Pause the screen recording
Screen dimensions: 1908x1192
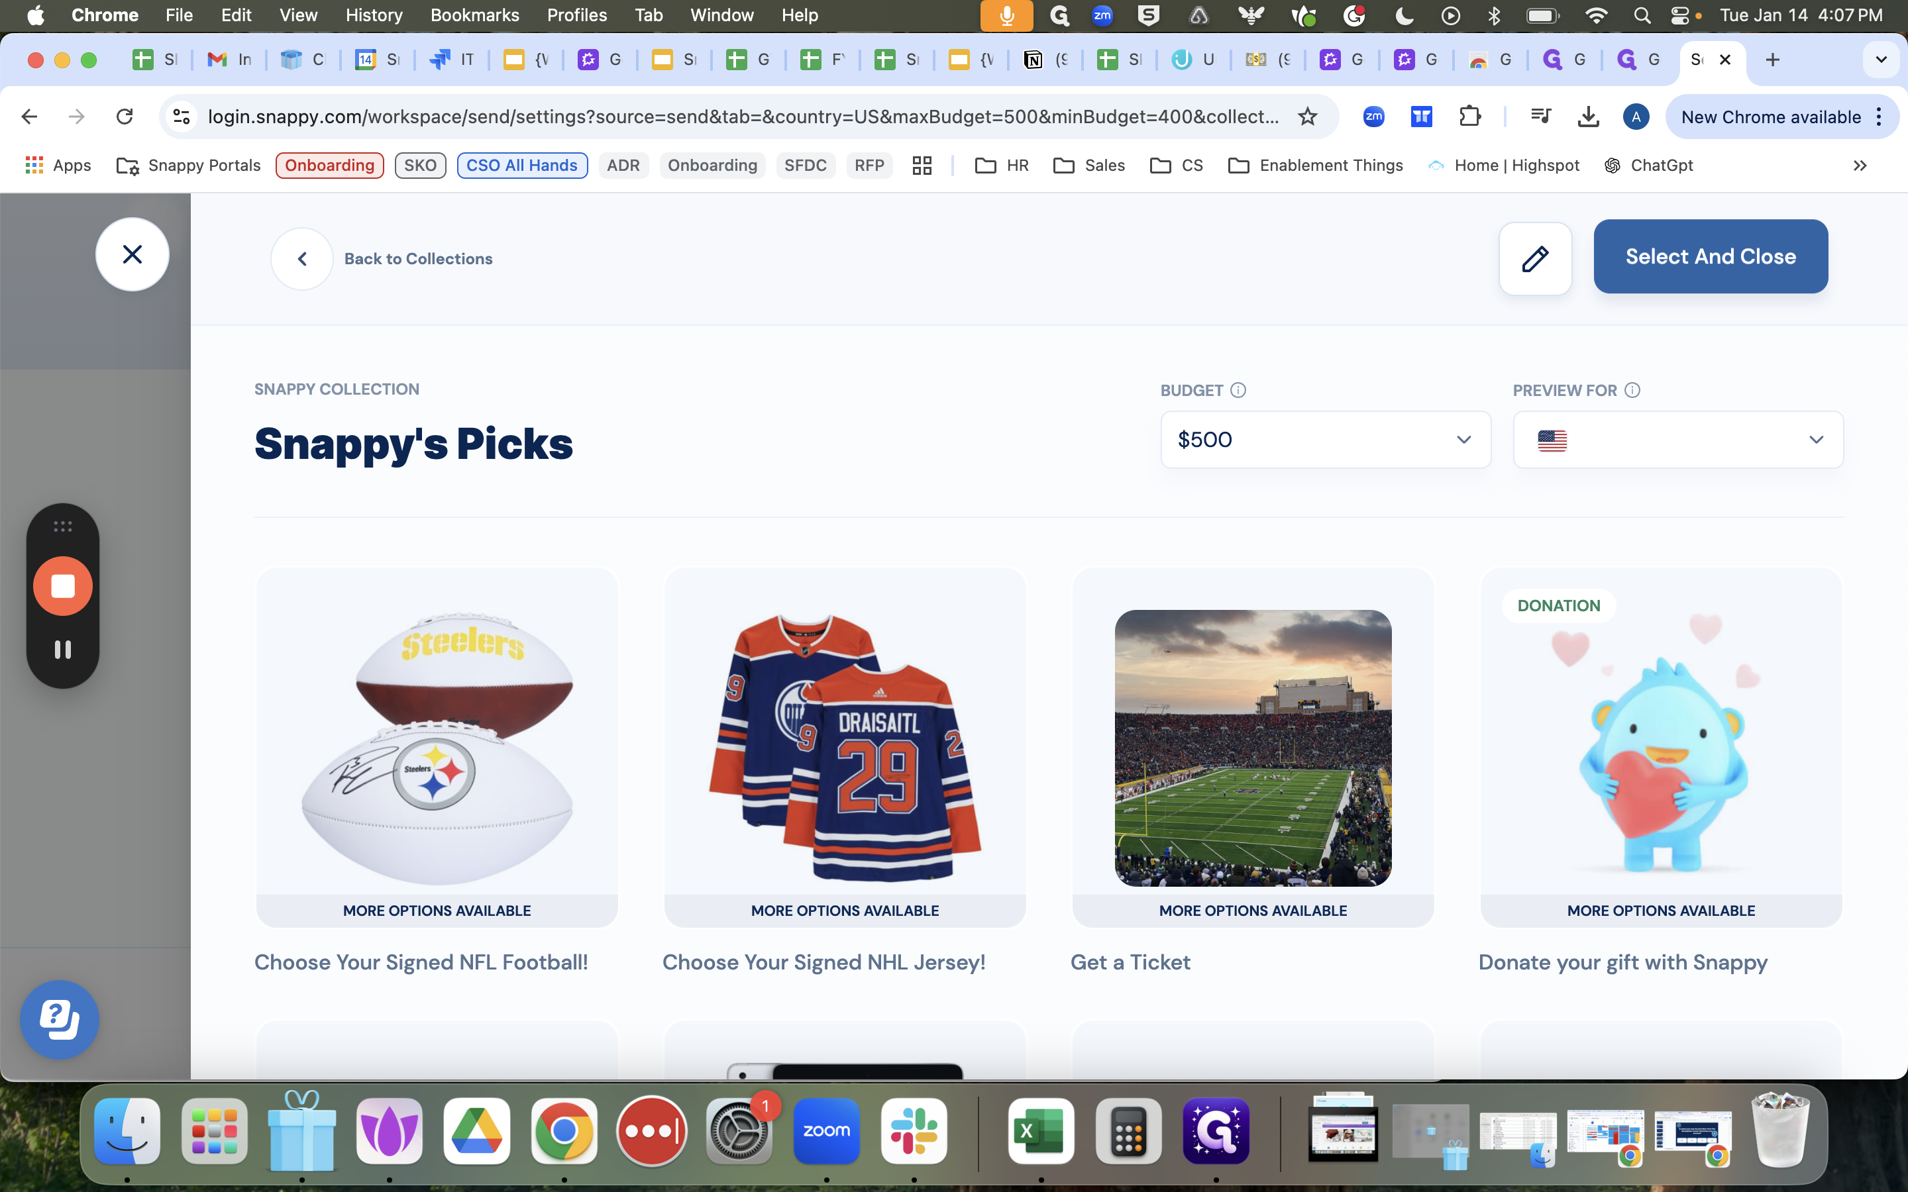tap(63, 649)
